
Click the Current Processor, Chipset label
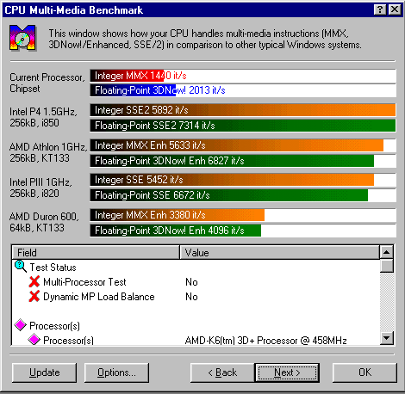pyautogui.click(x=47, y=83)
